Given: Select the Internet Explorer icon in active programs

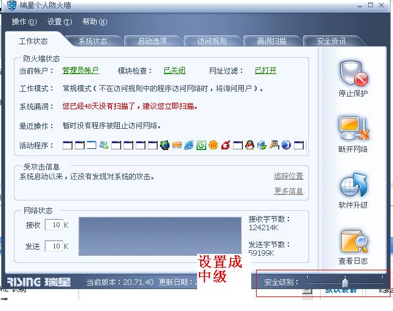Looking at the screenshot, I should [189, 145].
